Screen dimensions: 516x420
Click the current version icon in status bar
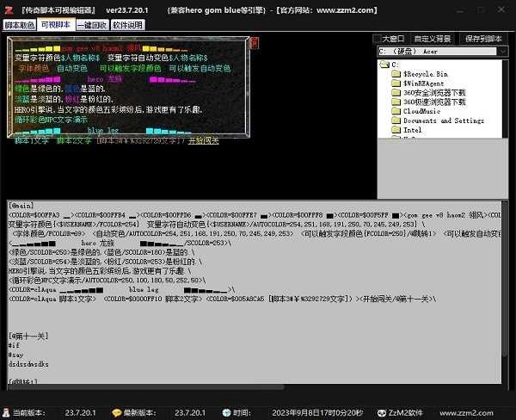click(7, 412)
